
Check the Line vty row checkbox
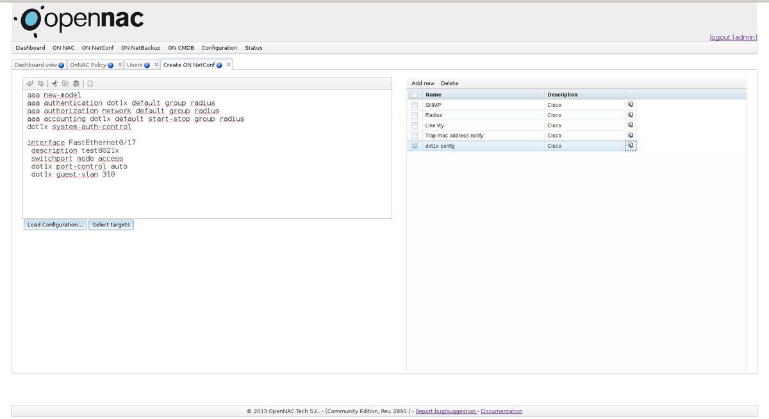tap(415, 125)
